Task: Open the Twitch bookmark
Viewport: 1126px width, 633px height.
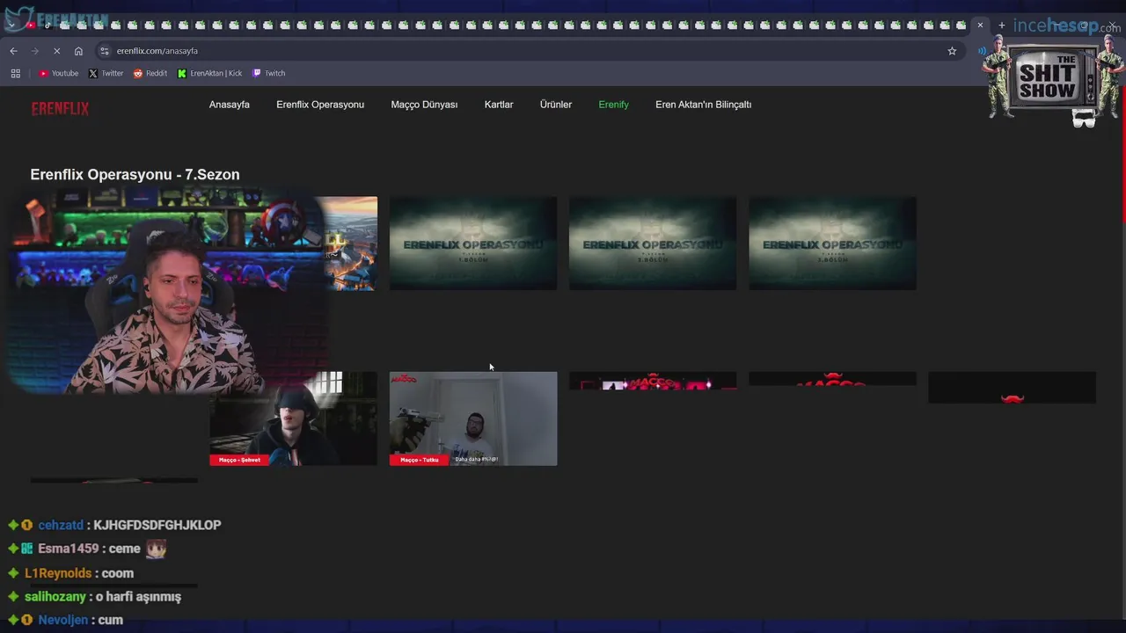Action: point(269,73)
